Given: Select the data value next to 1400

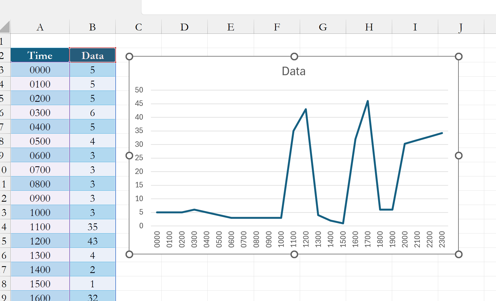Looking at the screenshot, I should (x=93, y=269).
